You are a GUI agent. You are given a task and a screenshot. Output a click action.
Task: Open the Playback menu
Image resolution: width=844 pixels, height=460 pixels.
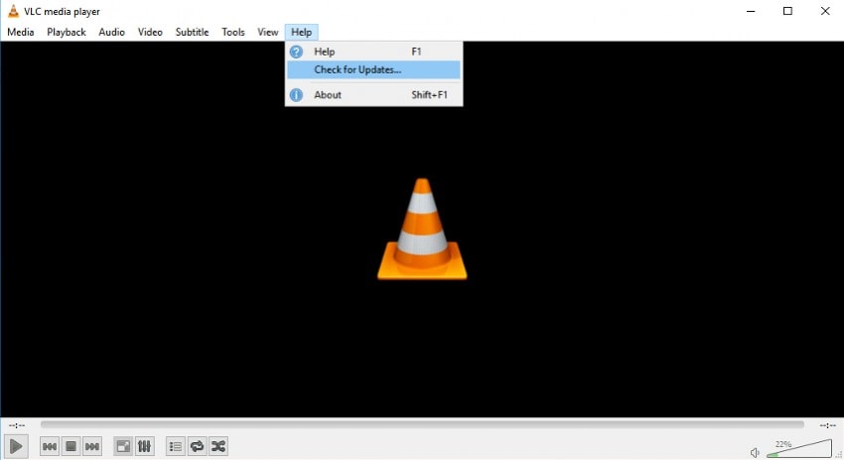(67, 33)
